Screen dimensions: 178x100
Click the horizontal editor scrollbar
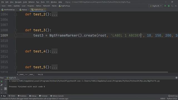coord(93,72)
